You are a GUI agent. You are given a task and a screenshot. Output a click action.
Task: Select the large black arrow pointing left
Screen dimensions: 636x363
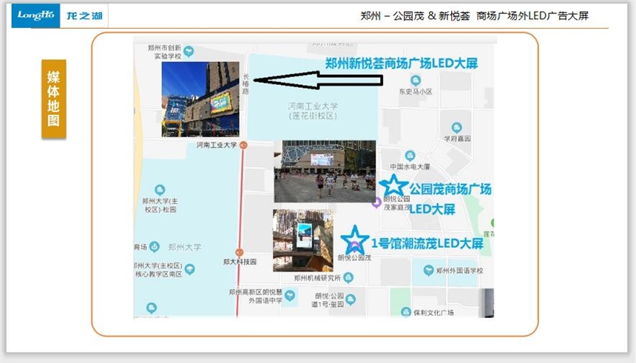317,80
